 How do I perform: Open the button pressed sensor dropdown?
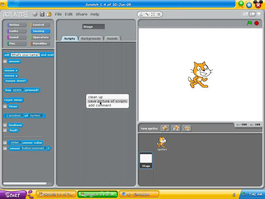pyautogui.click(x=34, y=148)
